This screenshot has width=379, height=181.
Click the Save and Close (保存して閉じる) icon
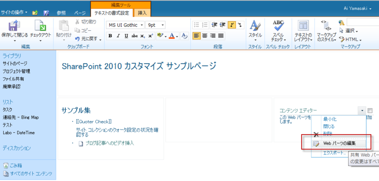click(x=14, y=26)
